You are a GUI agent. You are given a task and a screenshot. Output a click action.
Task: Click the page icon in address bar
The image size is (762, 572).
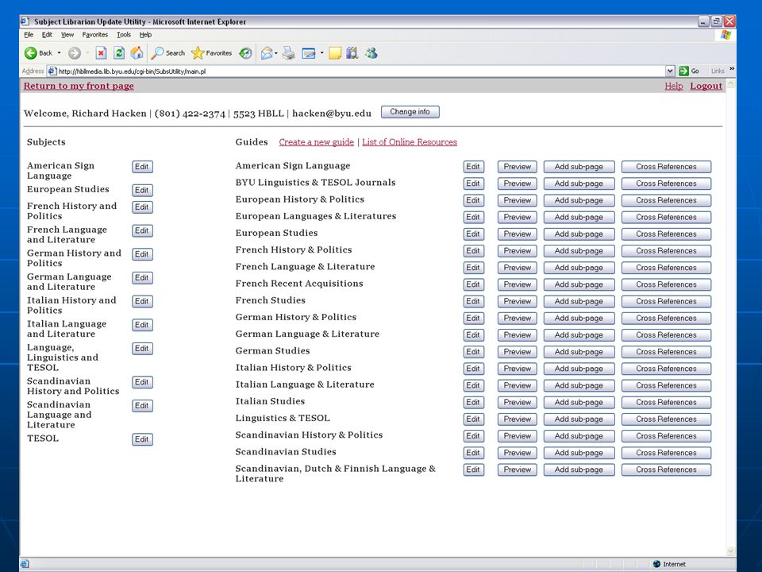52,71
